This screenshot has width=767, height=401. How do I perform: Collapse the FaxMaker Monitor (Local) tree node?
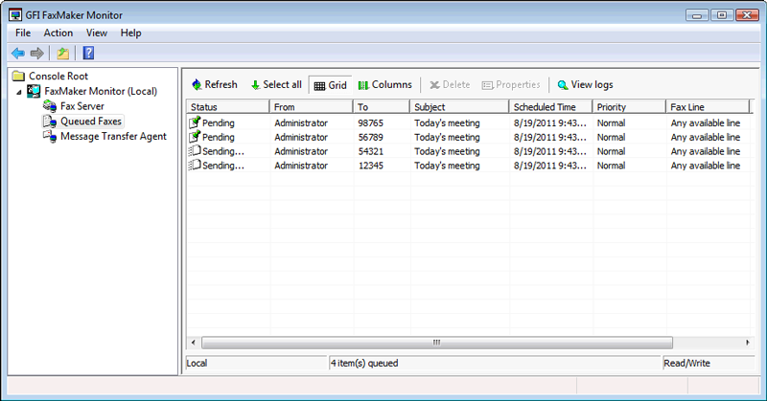[18, 91]
